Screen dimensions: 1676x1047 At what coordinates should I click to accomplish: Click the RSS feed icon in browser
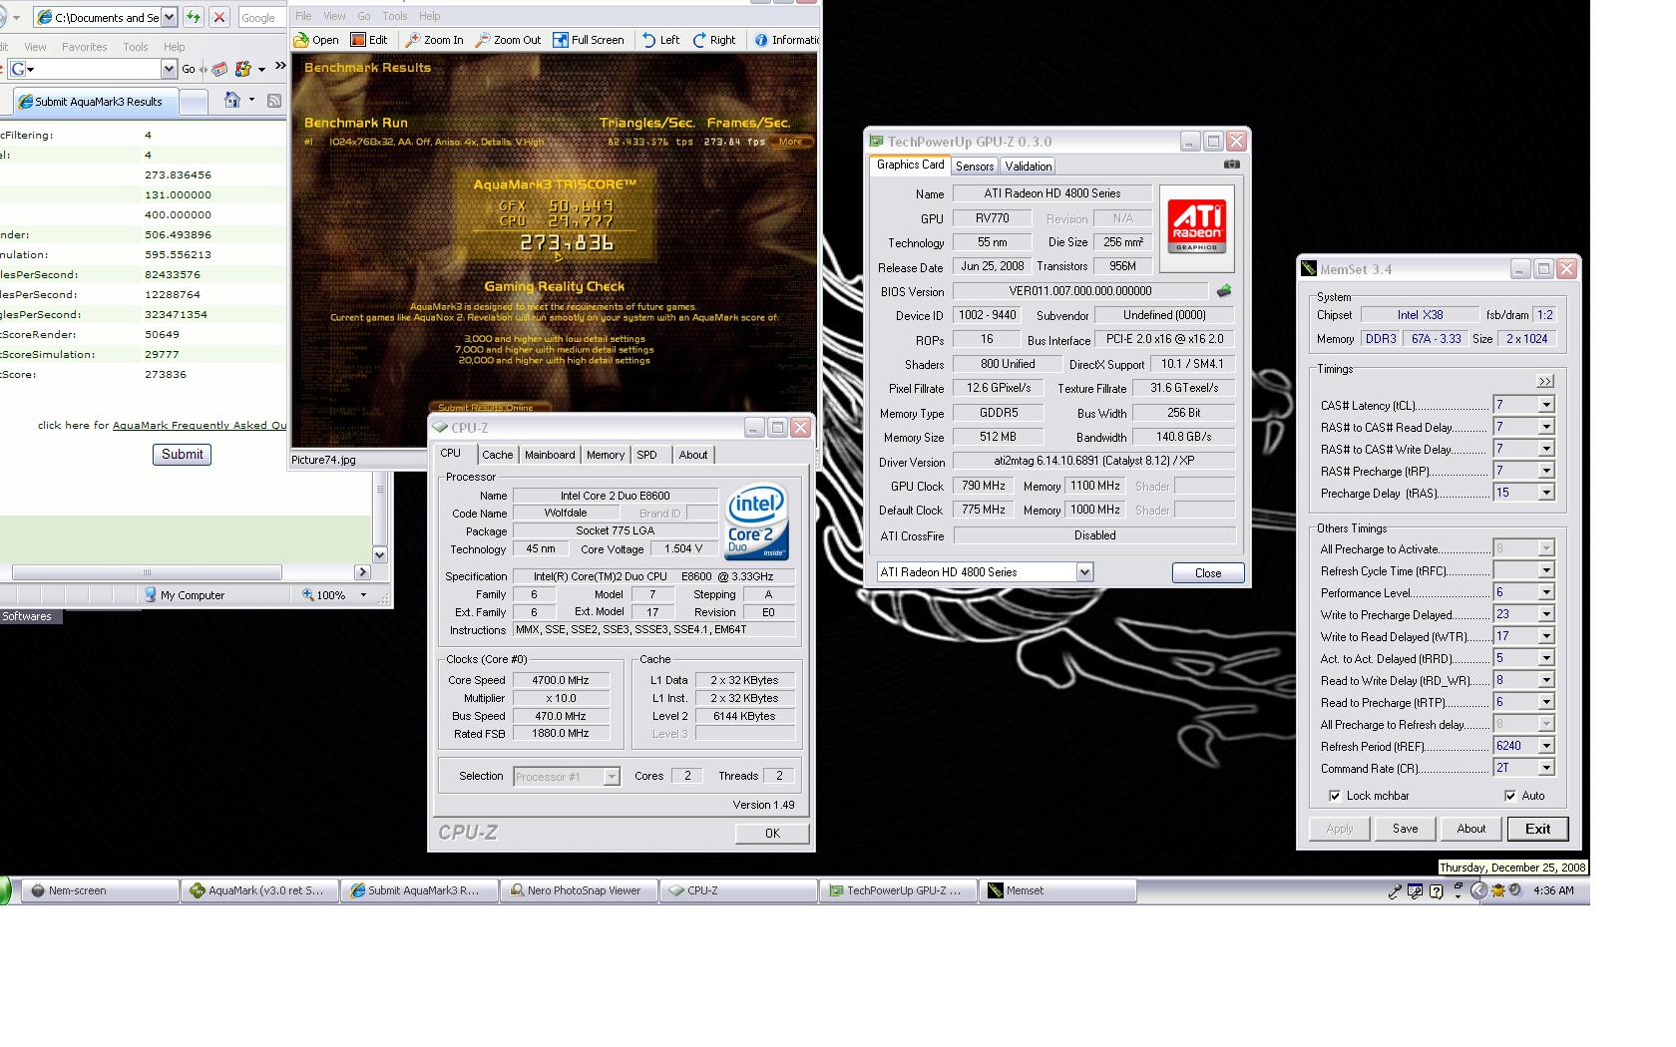click(274, 100)
